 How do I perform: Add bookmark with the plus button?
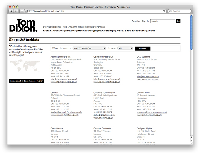[x=22, y=11]
